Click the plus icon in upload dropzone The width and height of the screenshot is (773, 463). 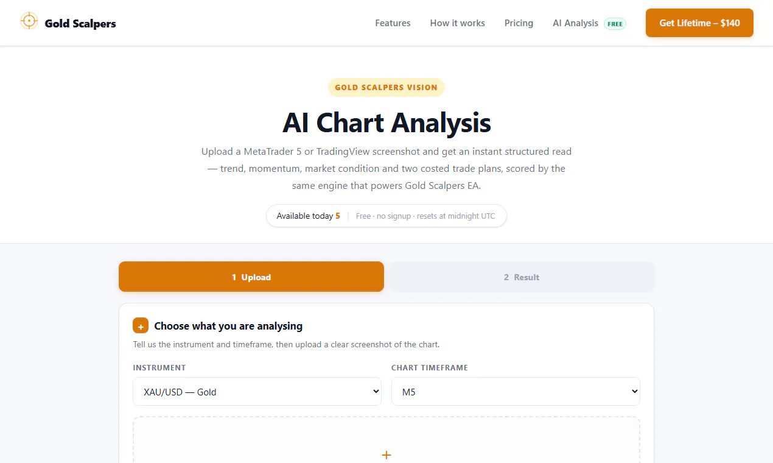click(x=386, y=455)
